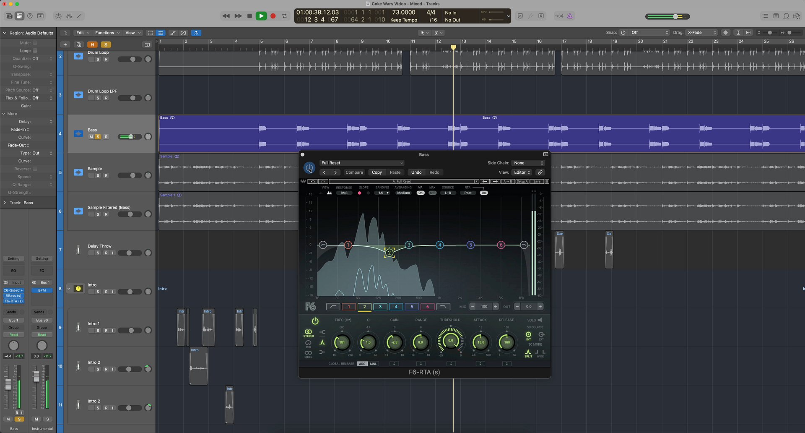The image size is (805, 433).
Task: Open the Drag dropdown showing X-Fade
Action: tap(702, 33)
